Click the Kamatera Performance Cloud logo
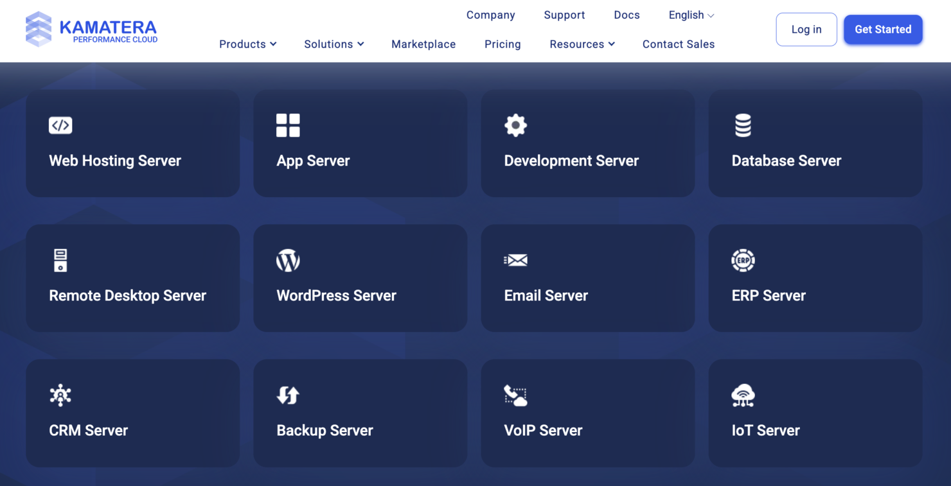Image resolution: width=951 pixels, height=486 pixels. click(91, 29)
